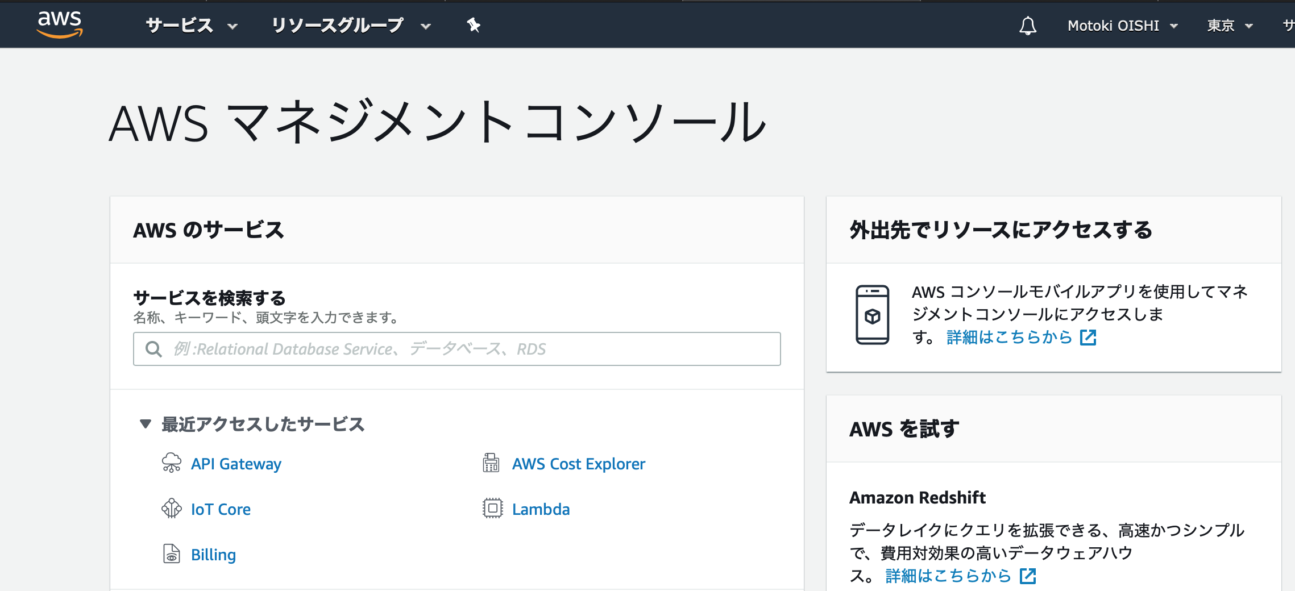Click external link icon under Amazon Redshift
1295x591 pixels.
click(1028, 576)
